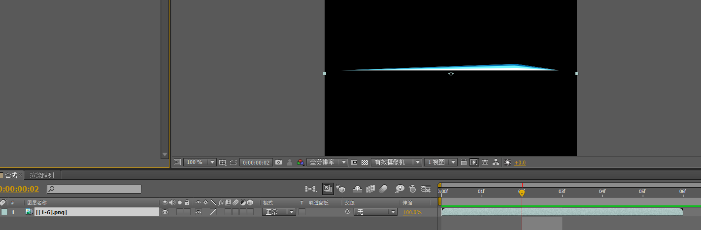This screenshot has height=230, width=701.
Task: Click the current time 0:00:00:02 in viewer
Action: point(256,162)
